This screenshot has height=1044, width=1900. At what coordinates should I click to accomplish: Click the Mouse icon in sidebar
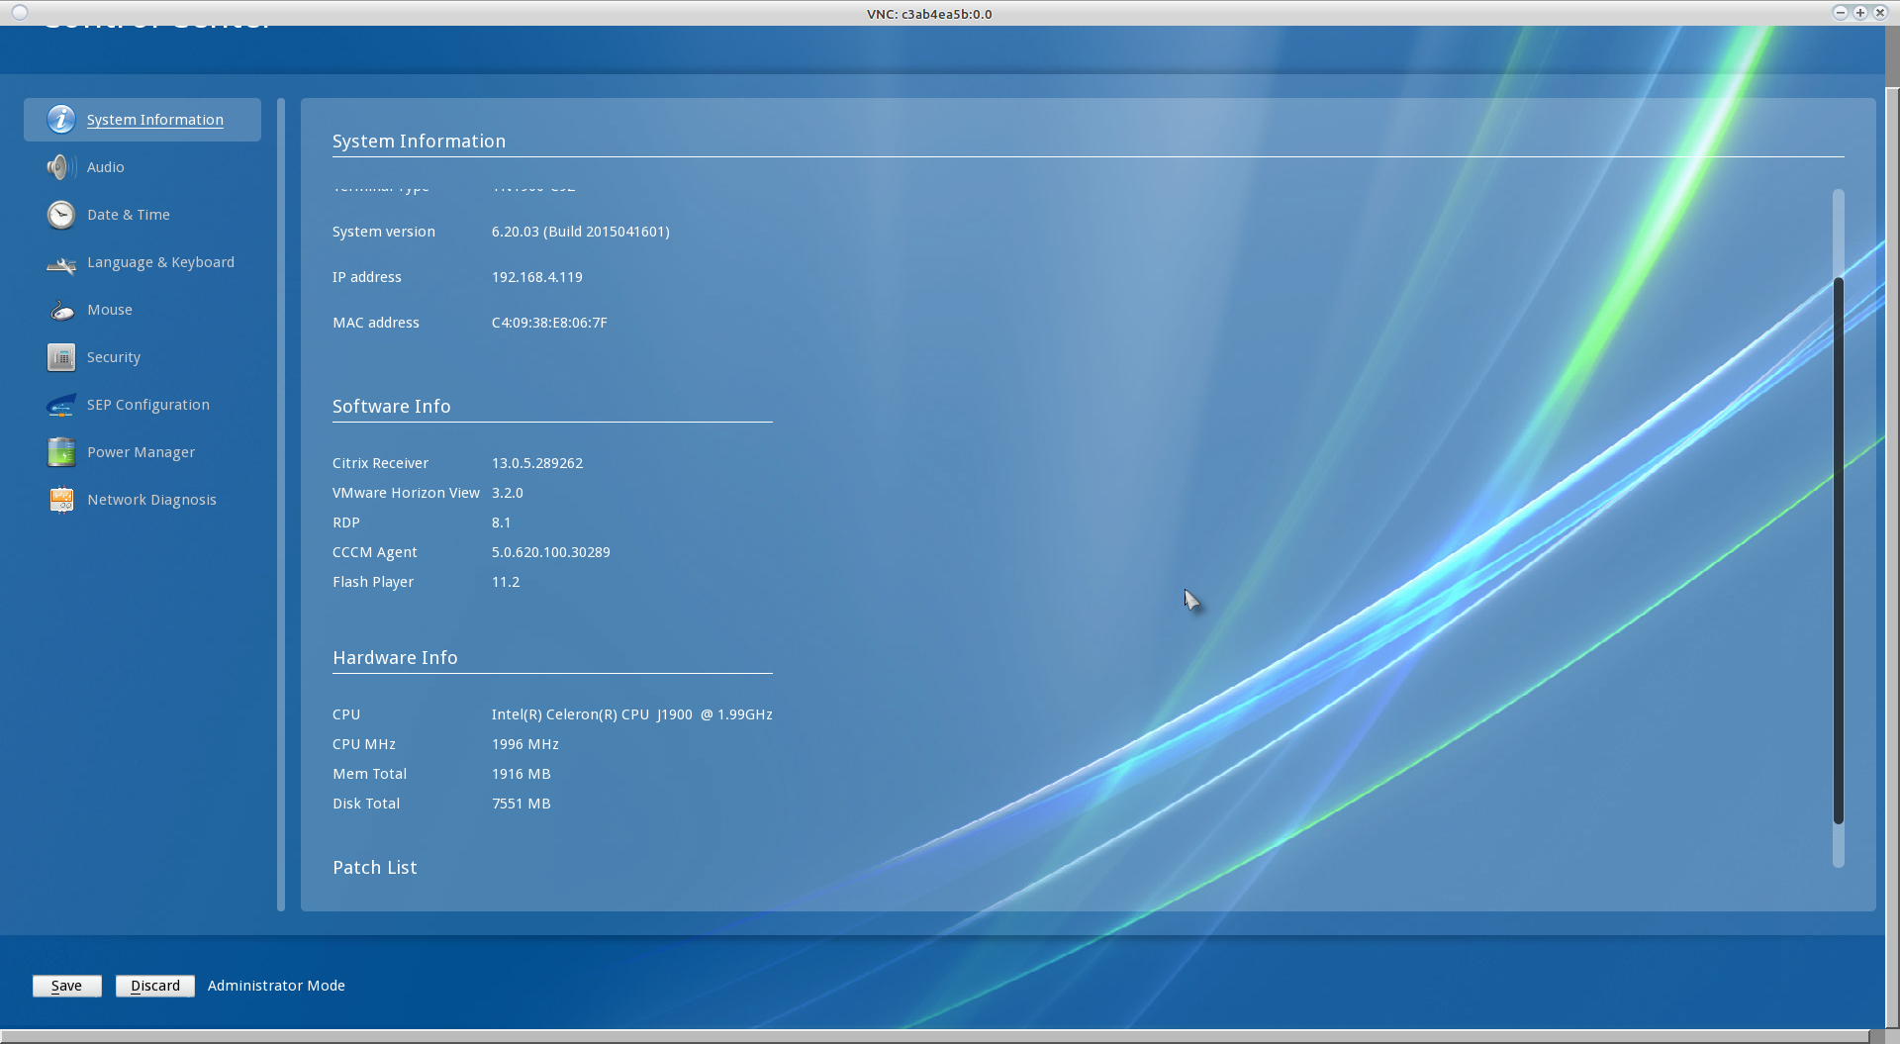click(x=61, y=311)
